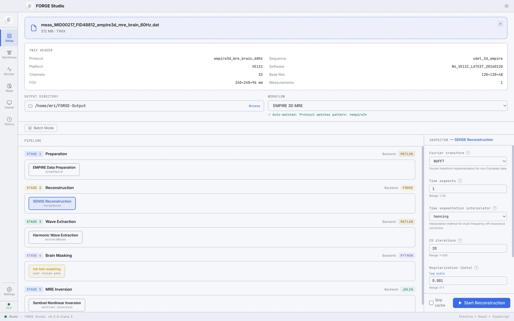Start Reconstruction
This screenshot has width=514, height=321.
tap(481, 303)
